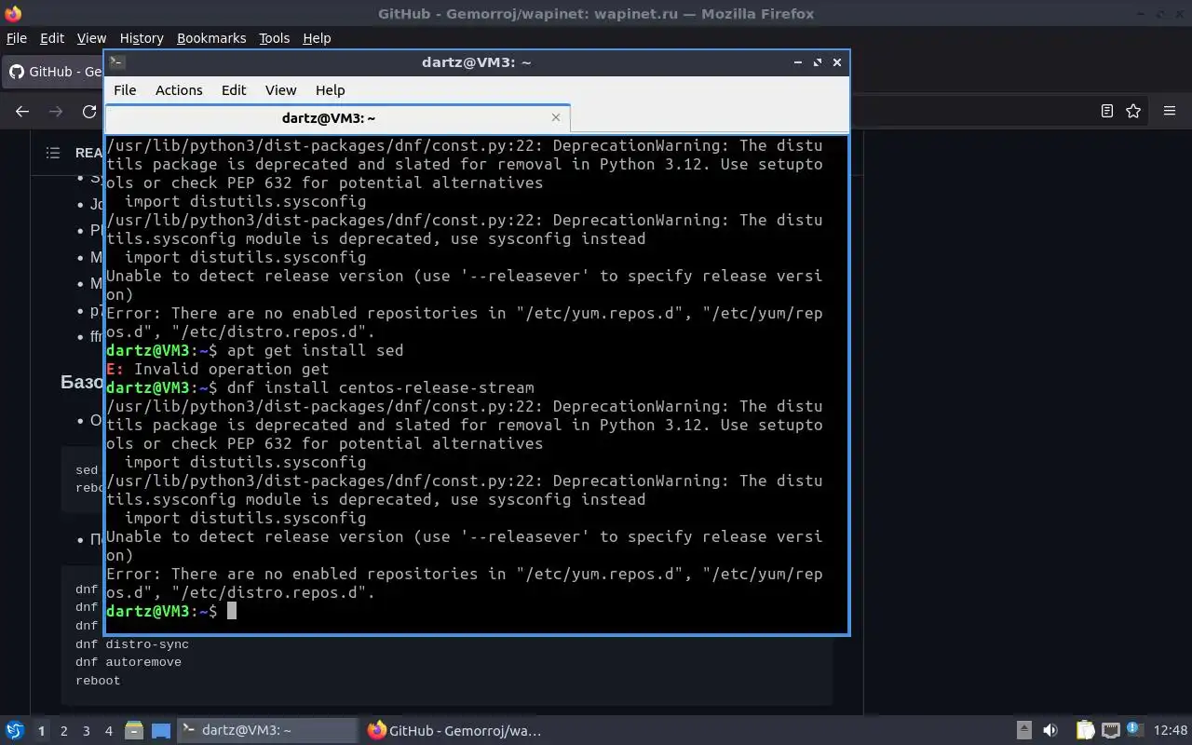This screenshot has width=1192, height=745.
Task: Switch to workspace 2
Action: (63, 731)
